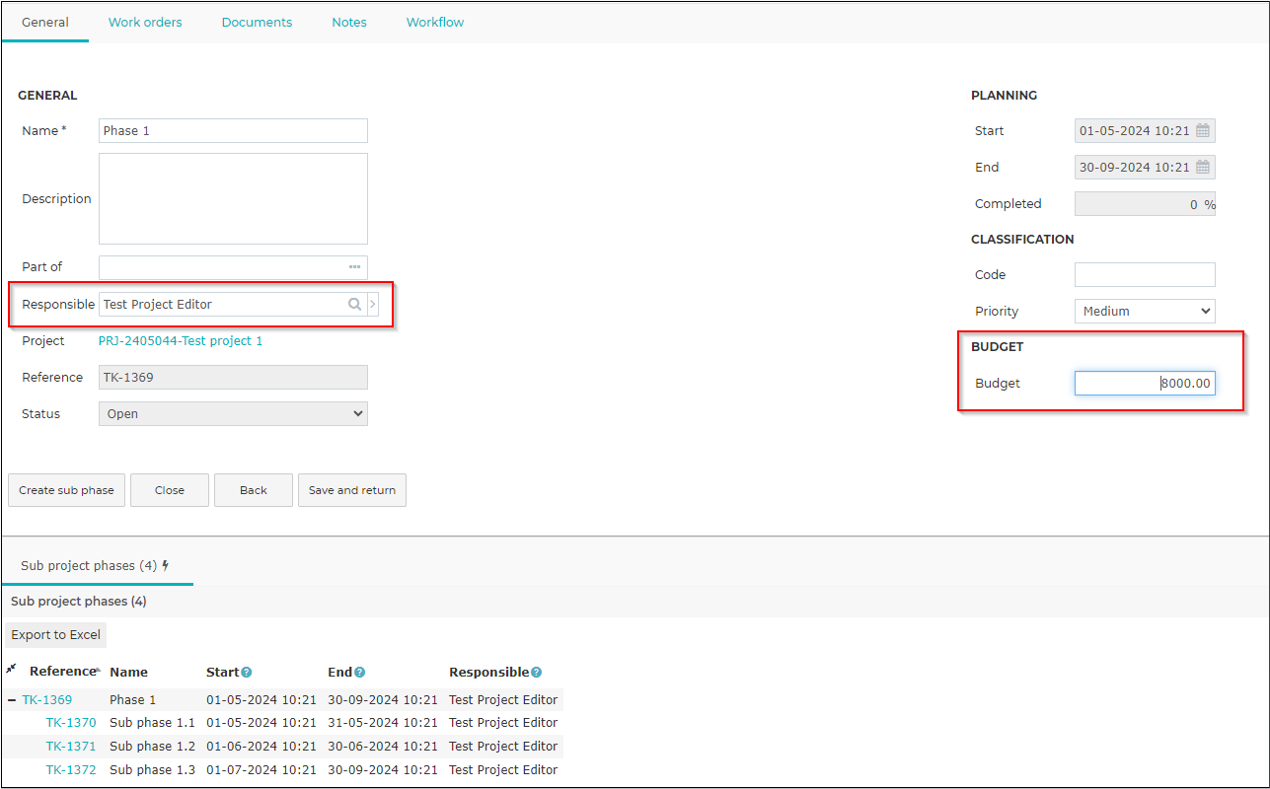Click the help icon beside Responsible column
The width and height of the screenshot is (1270, 789).
tap(536, 673)
